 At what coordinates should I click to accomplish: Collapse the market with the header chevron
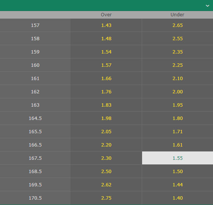coord(207,6)
